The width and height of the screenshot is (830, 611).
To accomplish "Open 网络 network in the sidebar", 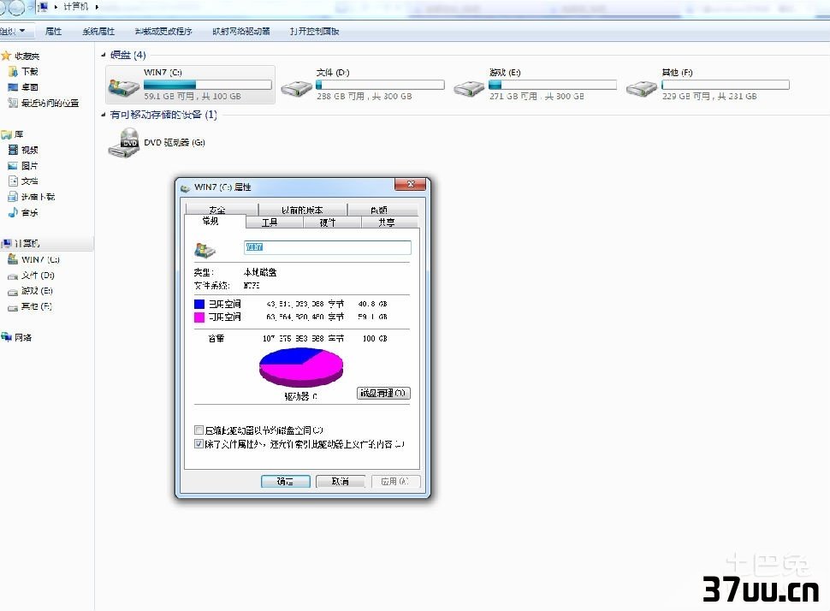I will [x=17, y=337].
